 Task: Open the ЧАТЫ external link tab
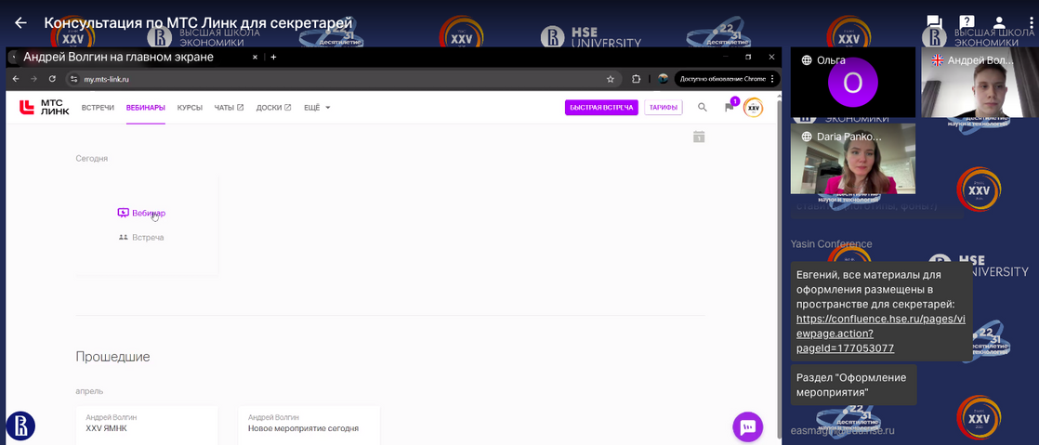click(229, 107)
